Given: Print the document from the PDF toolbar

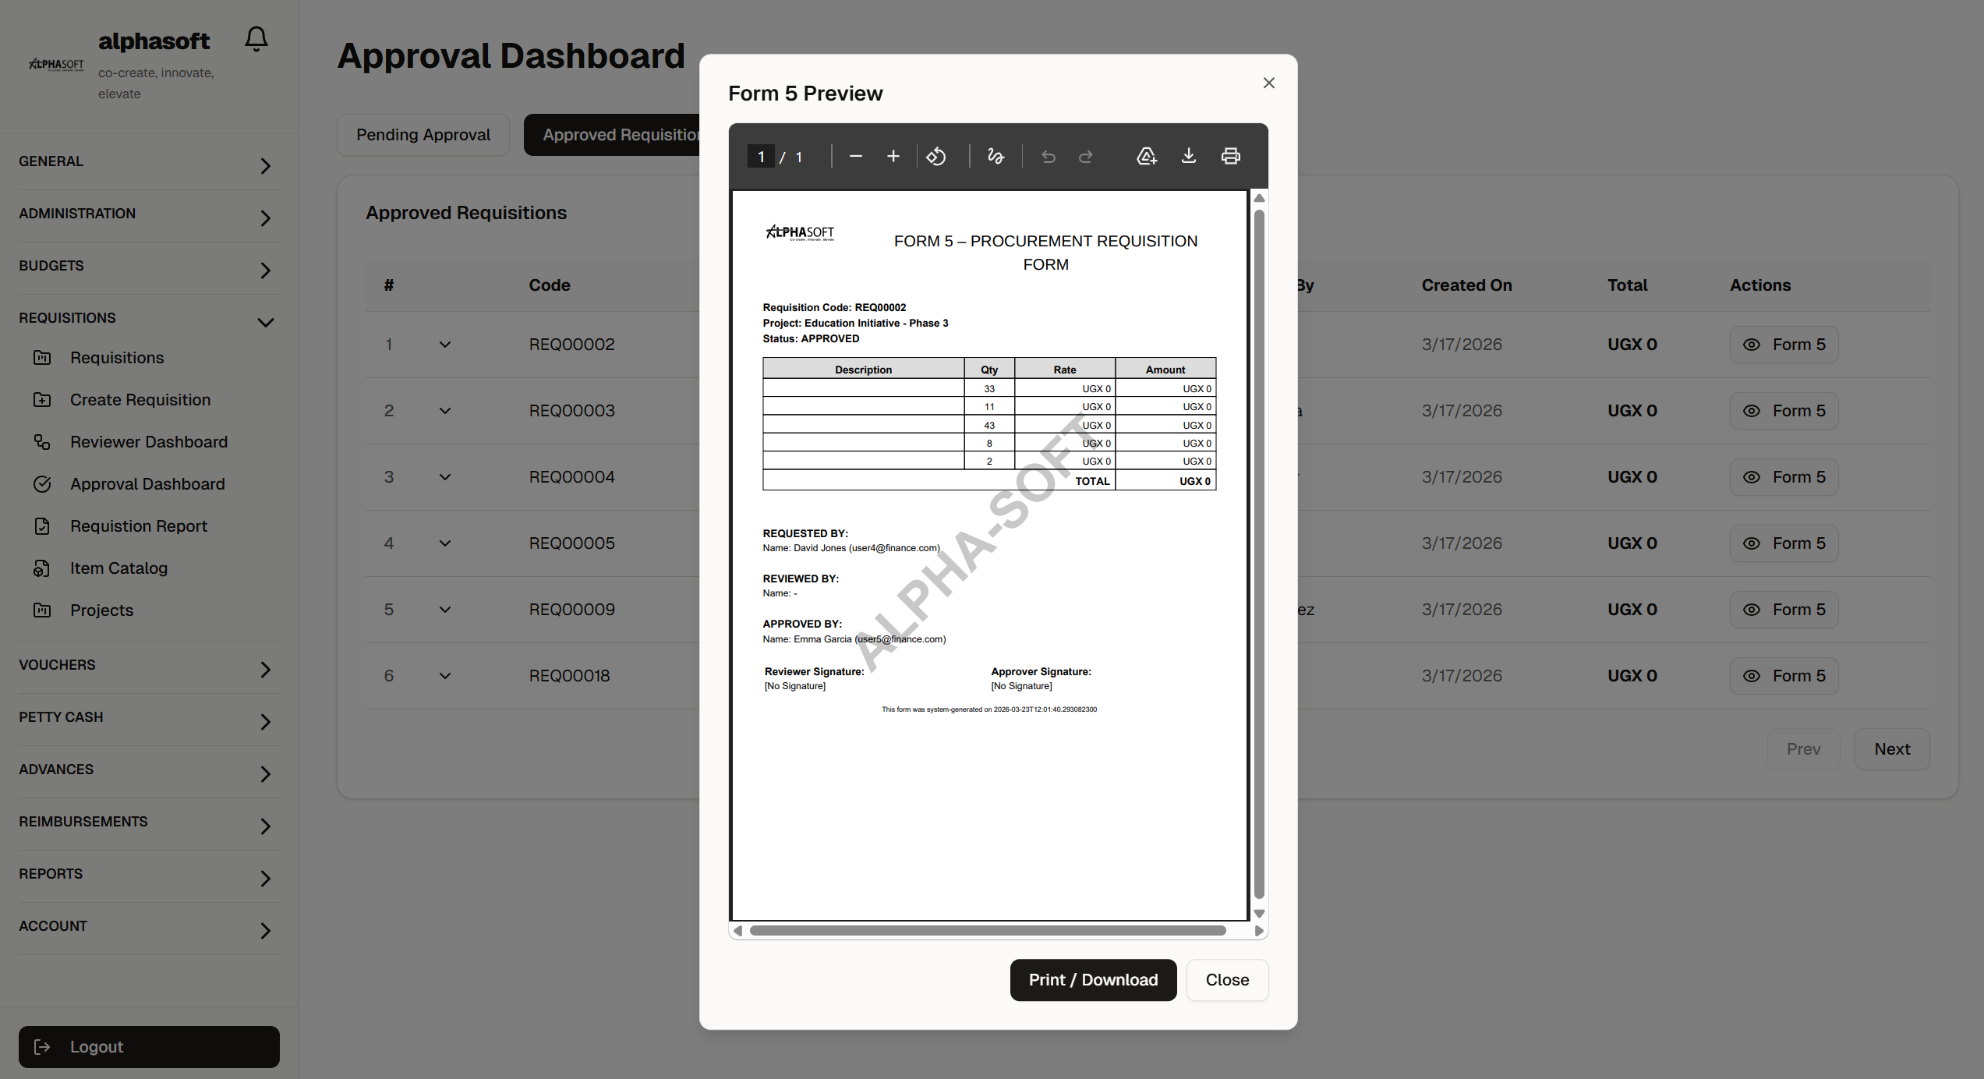Looking at the screenshot, I should 1231,156.
